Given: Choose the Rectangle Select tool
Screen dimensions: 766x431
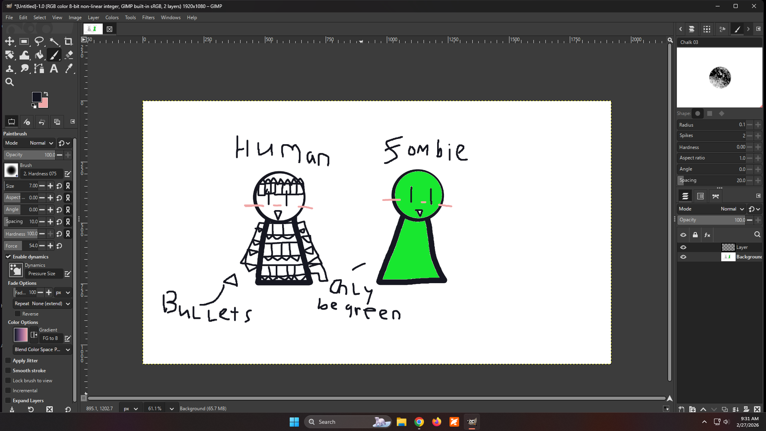Looking at the screenshot, I should (24, 41).
